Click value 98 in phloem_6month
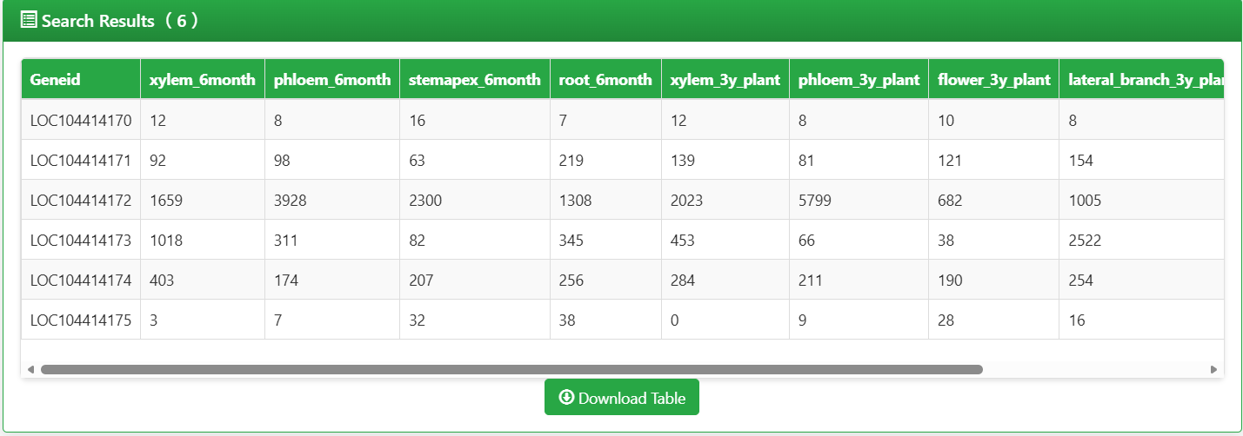The height and width of the screenshot is (436, 1243). click(282, 161)
